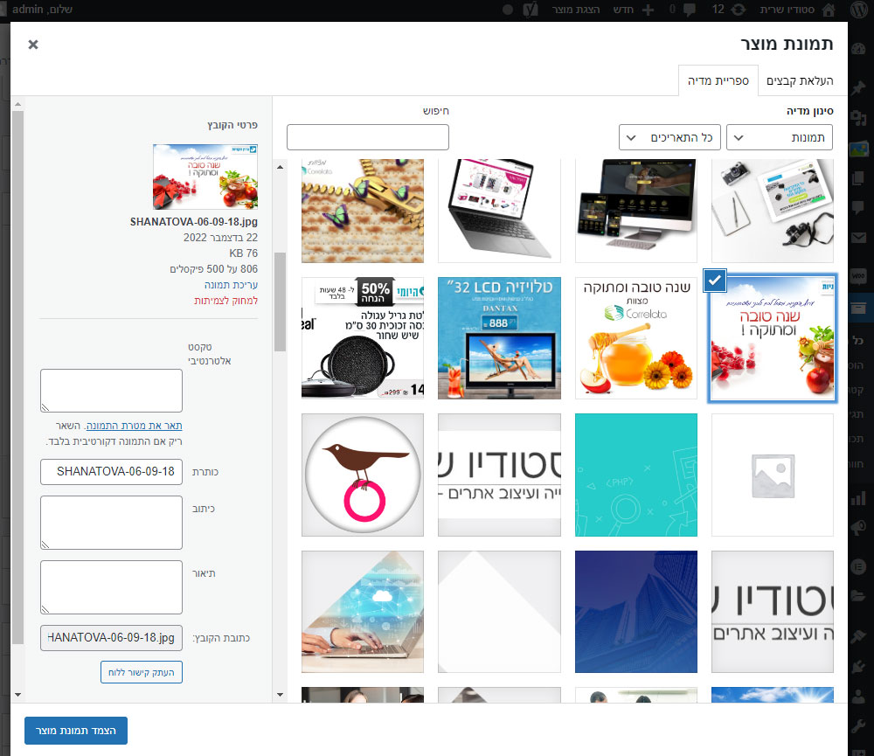Click the attachment details panel scrollbar down arrow

pos(17,695)
